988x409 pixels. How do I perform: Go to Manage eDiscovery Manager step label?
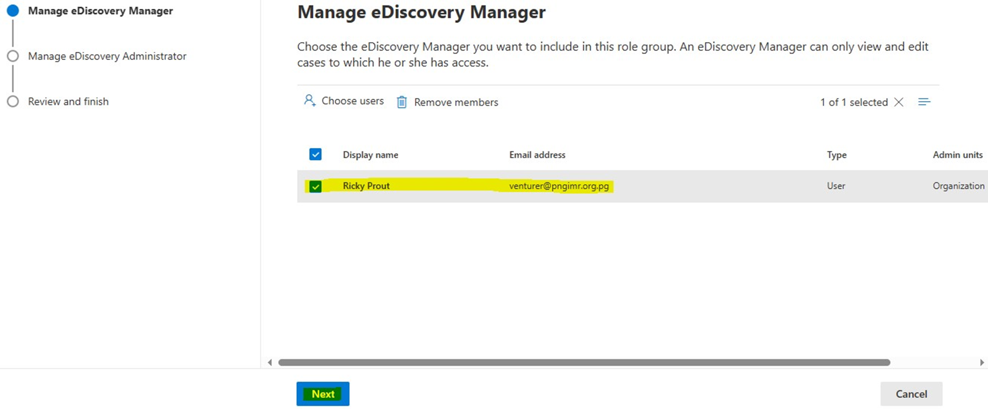[x=100, y=11]
